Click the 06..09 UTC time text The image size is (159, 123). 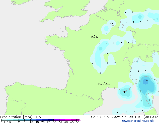pyautogui.click(x=132, y=117)
